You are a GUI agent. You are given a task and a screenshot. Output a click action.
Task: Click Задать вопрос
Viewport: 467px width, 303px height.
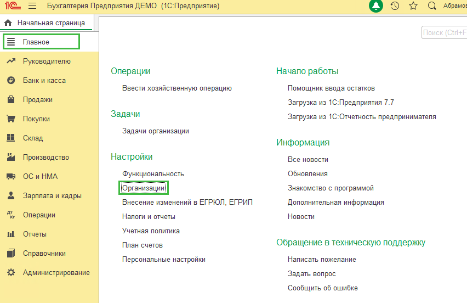[311, 274]
